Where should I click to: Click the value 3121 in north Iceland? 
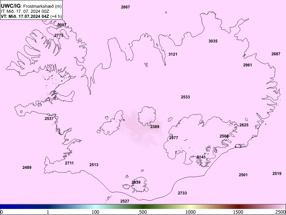[x=173, y=54]
